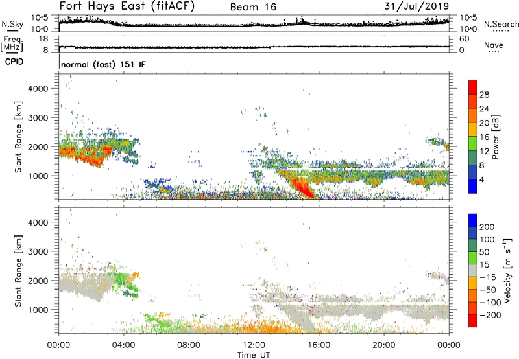Viewport: 519px width, 359px height.
Task: Click the '12:00' time axis tick label
Action: point(254,345)
